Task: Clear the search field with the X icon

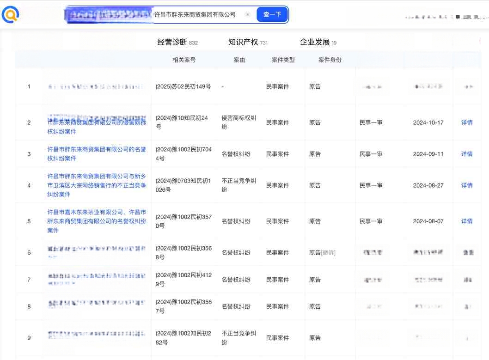Action: 247,14
